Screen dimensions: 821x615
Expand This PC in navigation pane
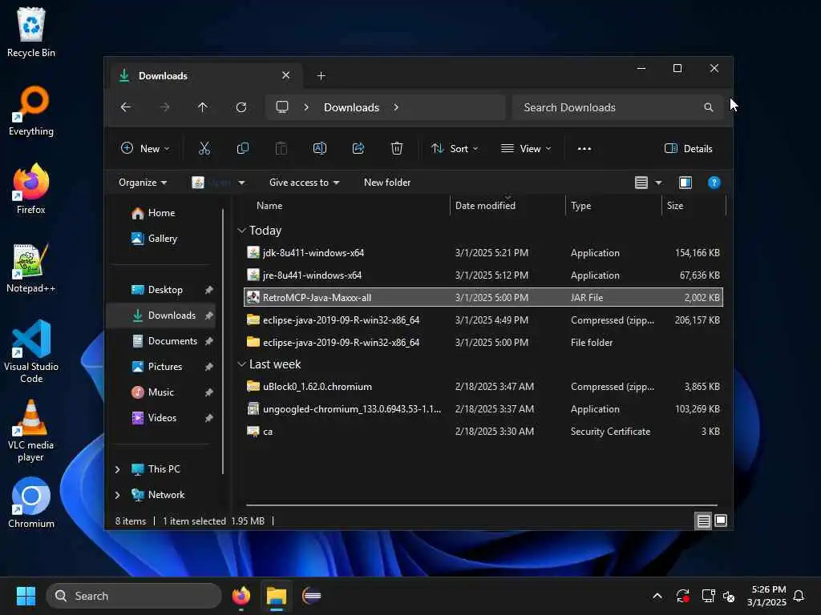pyautogui.click(x=117, y=469)
